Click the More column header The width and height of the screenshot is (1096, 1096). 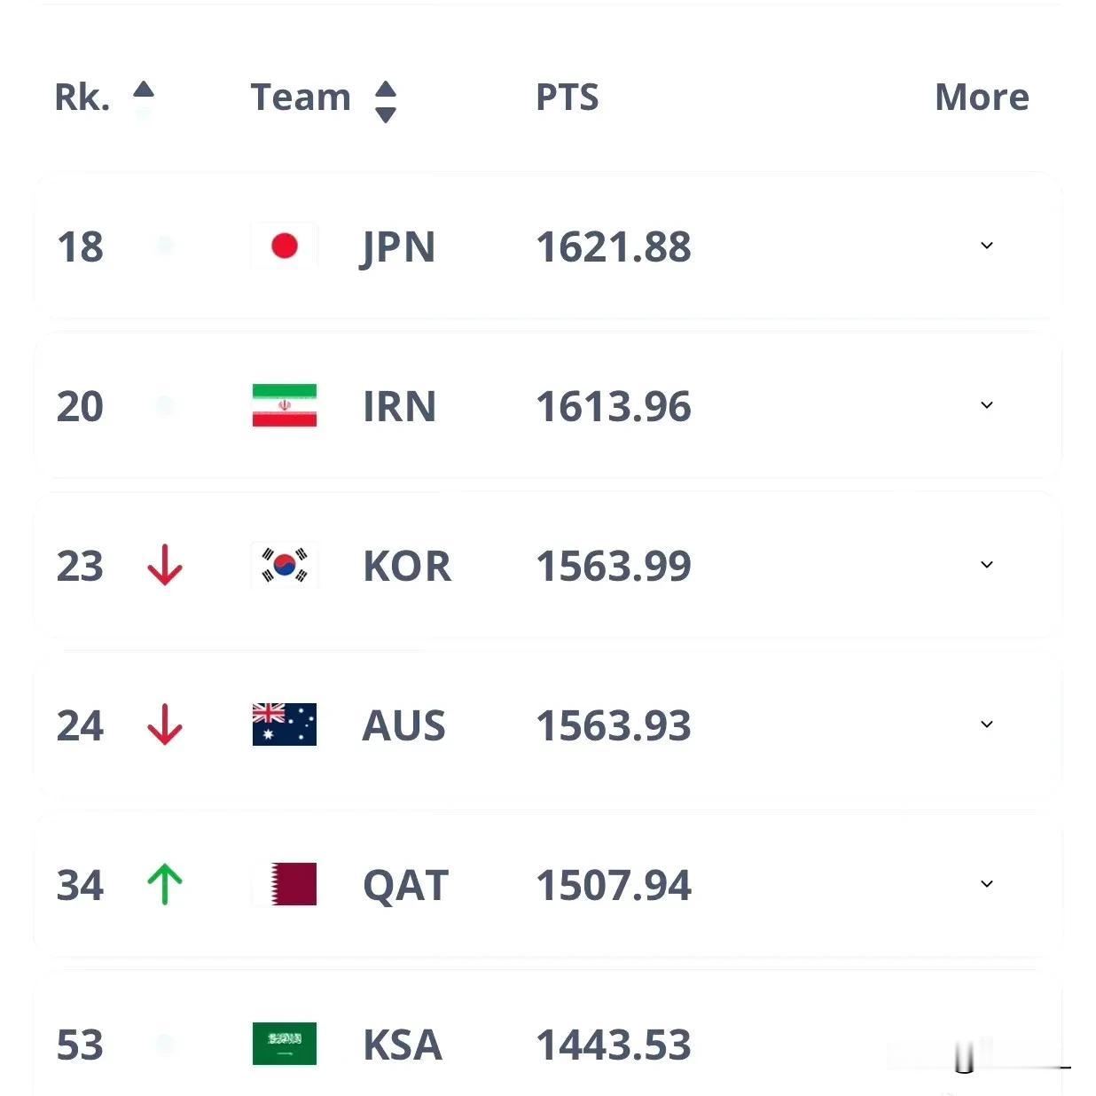pos(982,98)
